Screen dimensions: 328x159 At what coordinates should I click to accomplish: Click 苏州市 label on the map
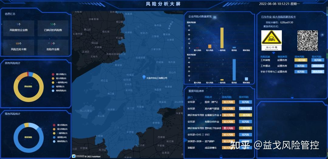pyautogui.click(x=128, y=85)
